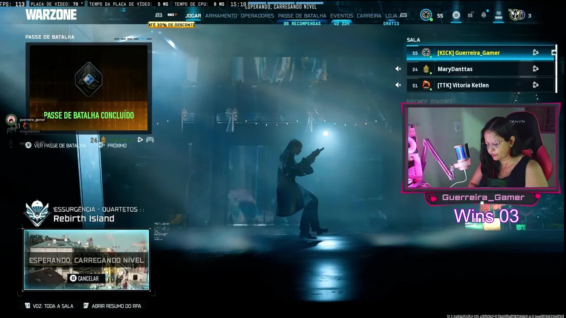Open the EVENTOS tab
566x318 pixels.
(341, 15)
